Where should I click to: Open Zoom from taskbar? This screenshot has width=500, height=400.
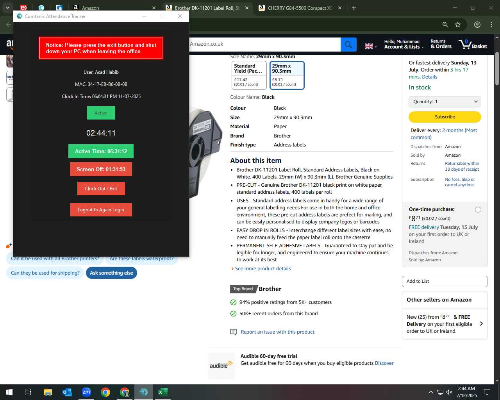coord(86,392)
